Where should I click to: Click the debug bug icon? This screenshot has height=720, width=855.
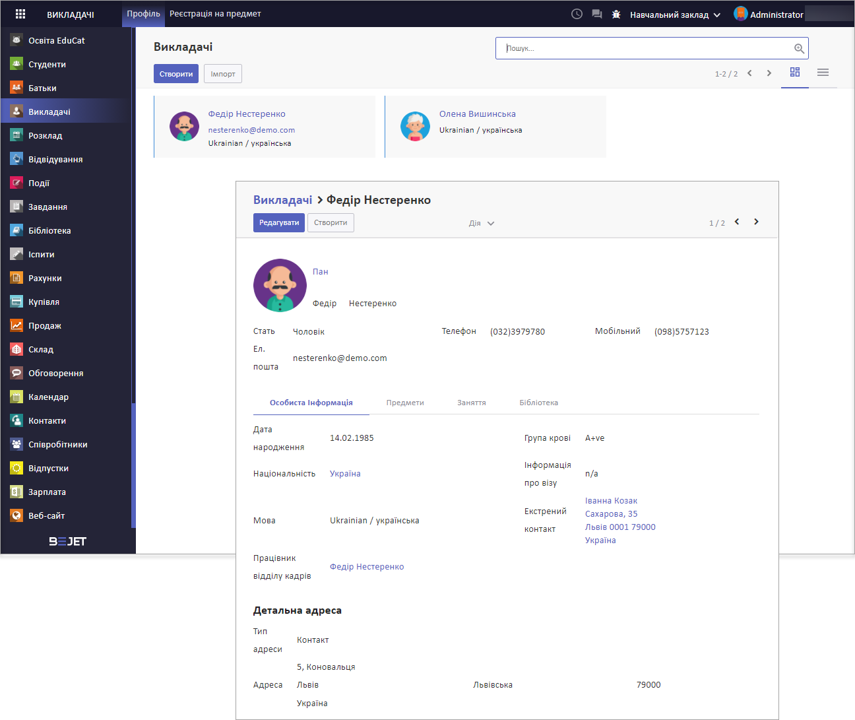coord(616,14)
